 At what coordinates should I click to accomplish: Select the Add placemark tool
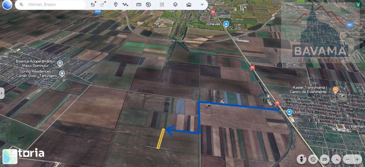pos(116,5)
